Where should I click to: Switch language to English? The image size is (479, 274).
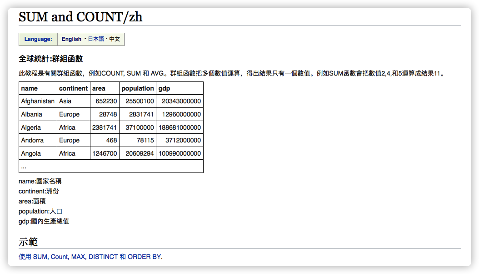coord(71,39)
